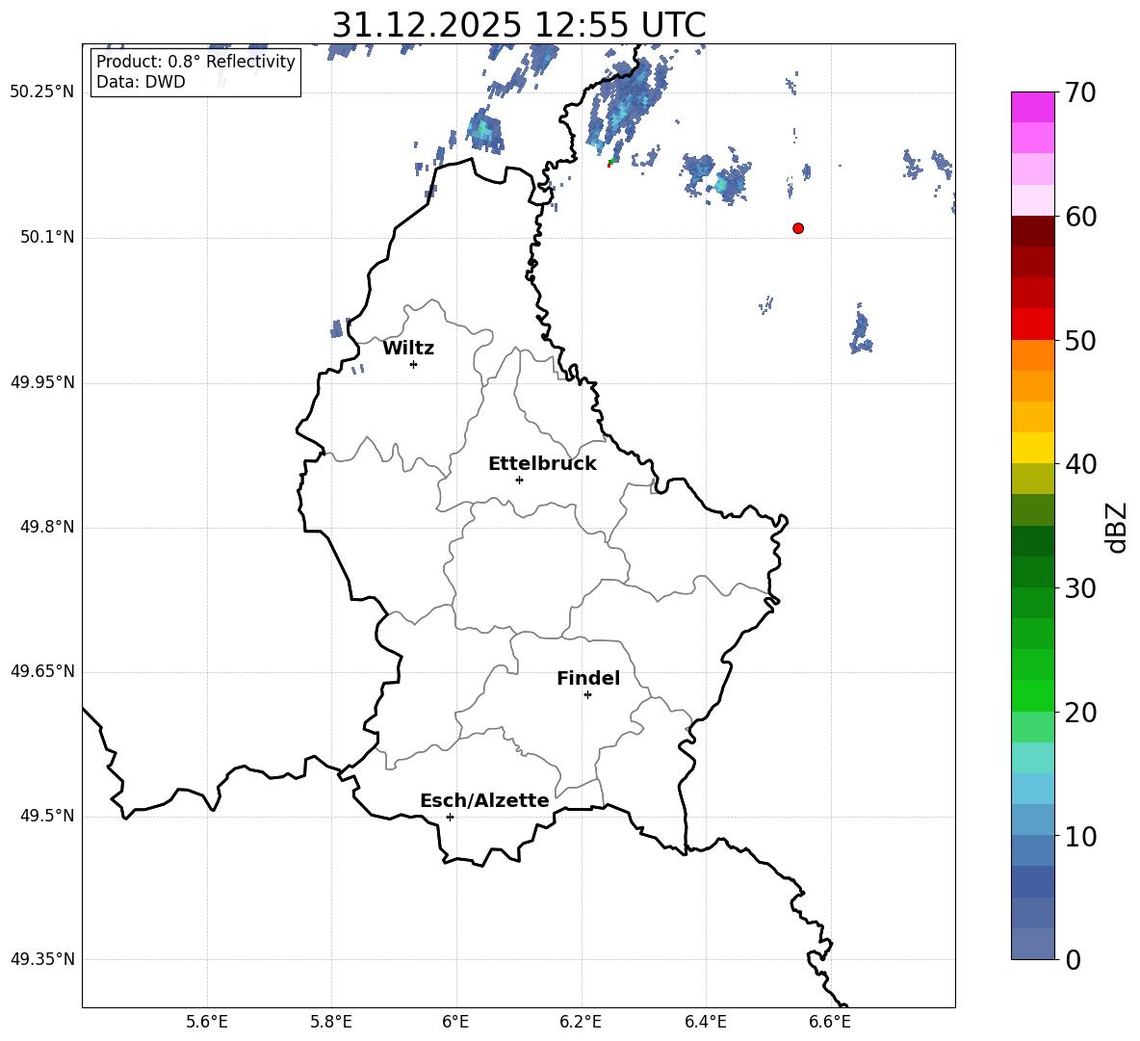
Task: Click the Esch/Alzette city label
Action: coord(484,800)
